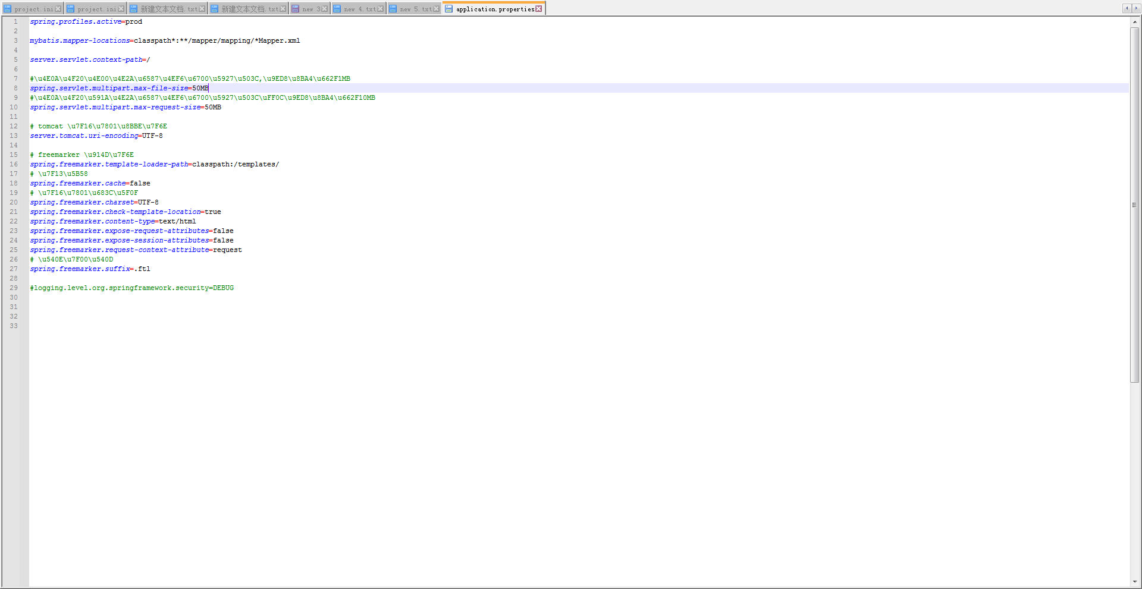This screenshot has height=589, width=1142.
Task: Click 'spring.freemarker.charset' property key
Action: [82, 202]
